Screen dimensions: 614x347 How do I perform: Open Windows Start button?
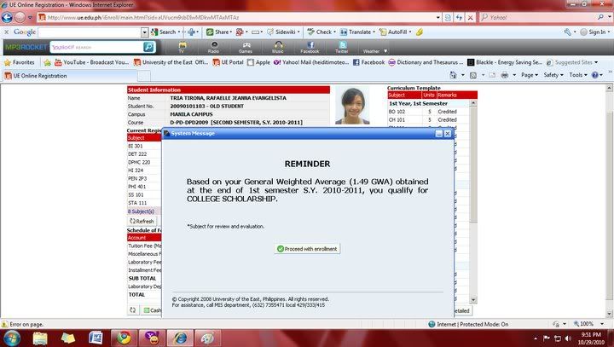(x=11, y=338)
